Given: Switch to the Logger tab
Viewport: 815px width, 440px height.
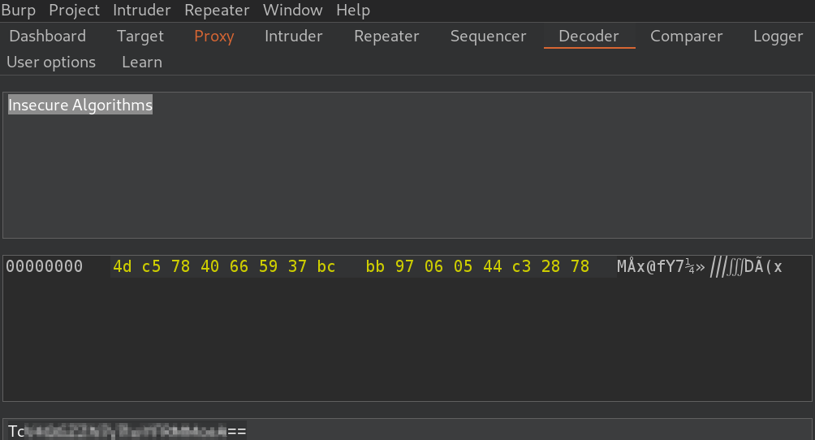Looking at the screenshot, I should pos(778,36).
